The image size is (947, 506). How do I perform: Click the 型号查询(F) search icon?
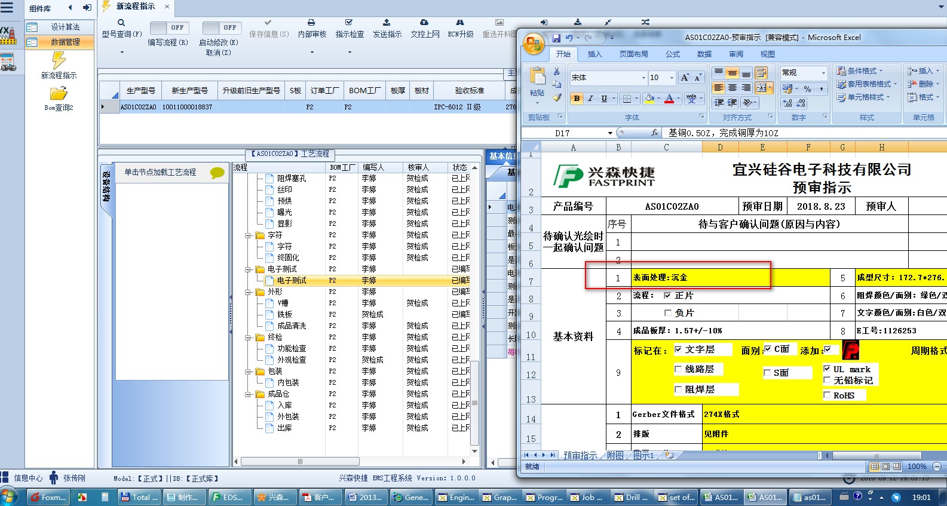coord(121,23)
